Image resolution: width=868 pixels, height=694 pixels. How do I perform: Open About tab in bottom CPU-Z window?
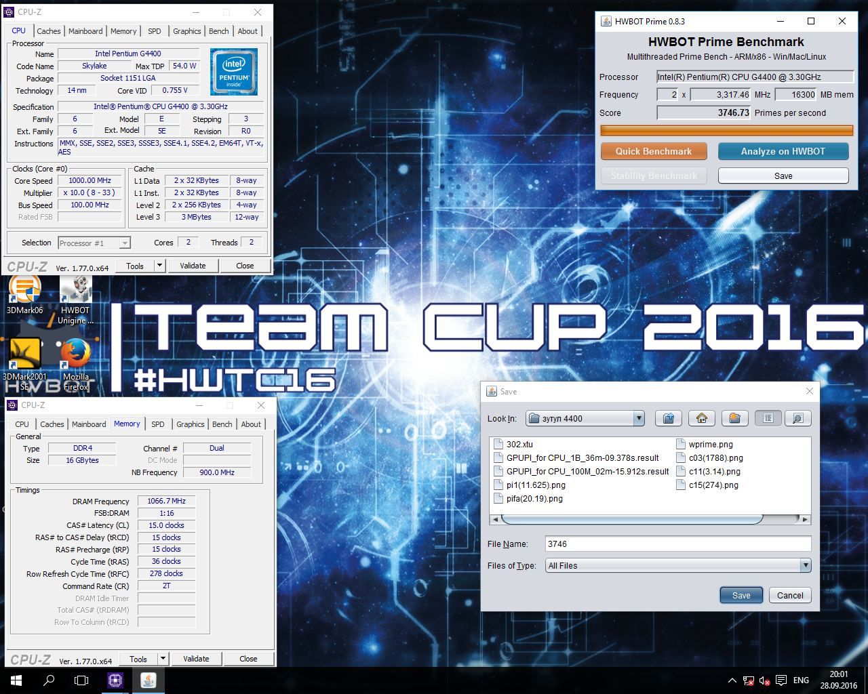point(251,424)
